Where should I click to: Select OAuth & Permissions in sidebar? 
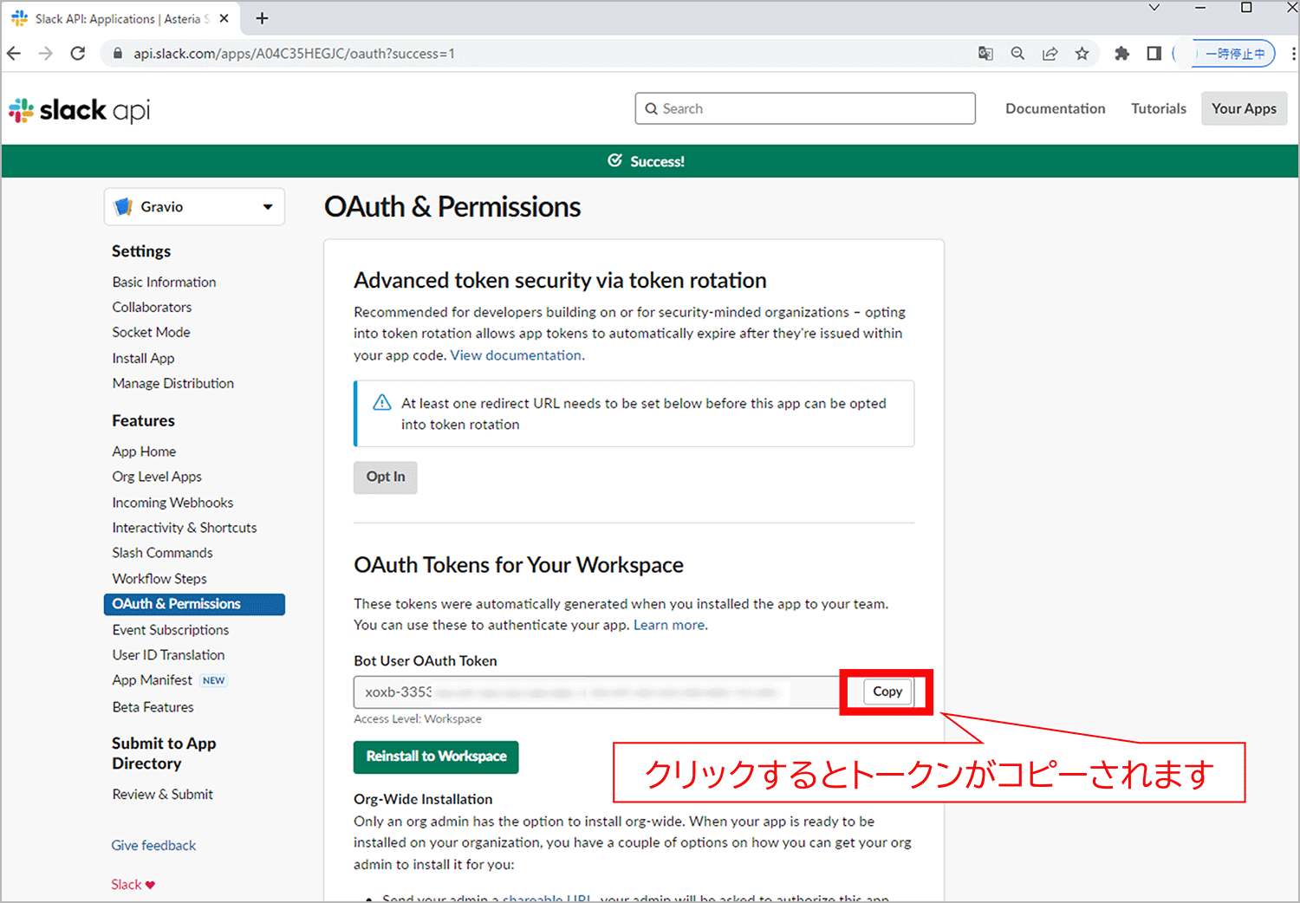tap(194, 604)
